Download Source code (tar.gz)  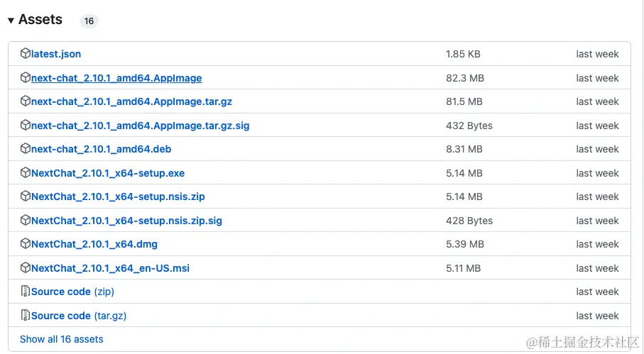[x=79, y=316]
